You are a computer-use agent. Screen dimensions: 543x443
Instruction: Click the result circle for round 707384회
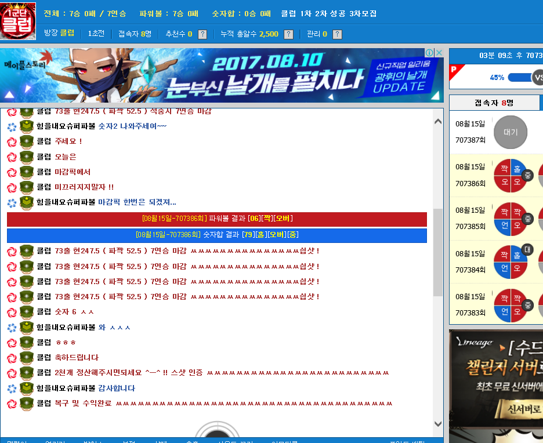click(511, 262)
